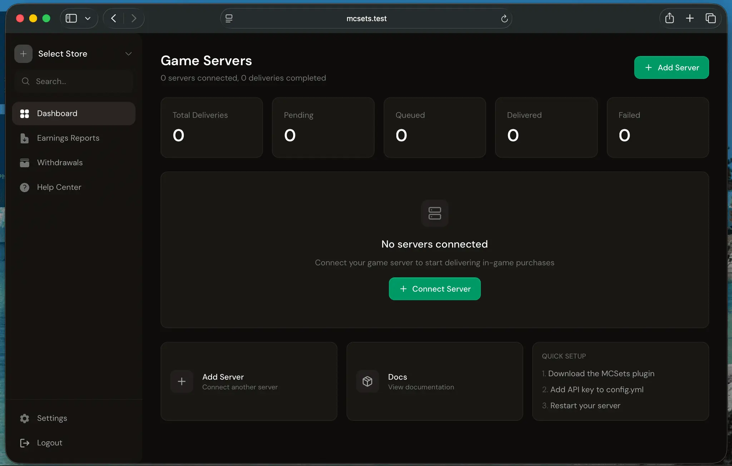
Task: Open Settings in the sidebar
Action: click(x=74, y=418)
